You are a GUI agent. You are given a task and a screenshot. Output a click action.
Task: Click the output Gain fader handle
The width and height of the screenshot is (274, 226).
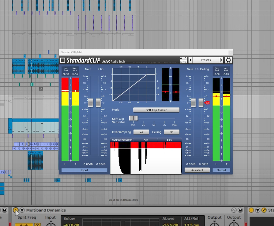(193, 103)
